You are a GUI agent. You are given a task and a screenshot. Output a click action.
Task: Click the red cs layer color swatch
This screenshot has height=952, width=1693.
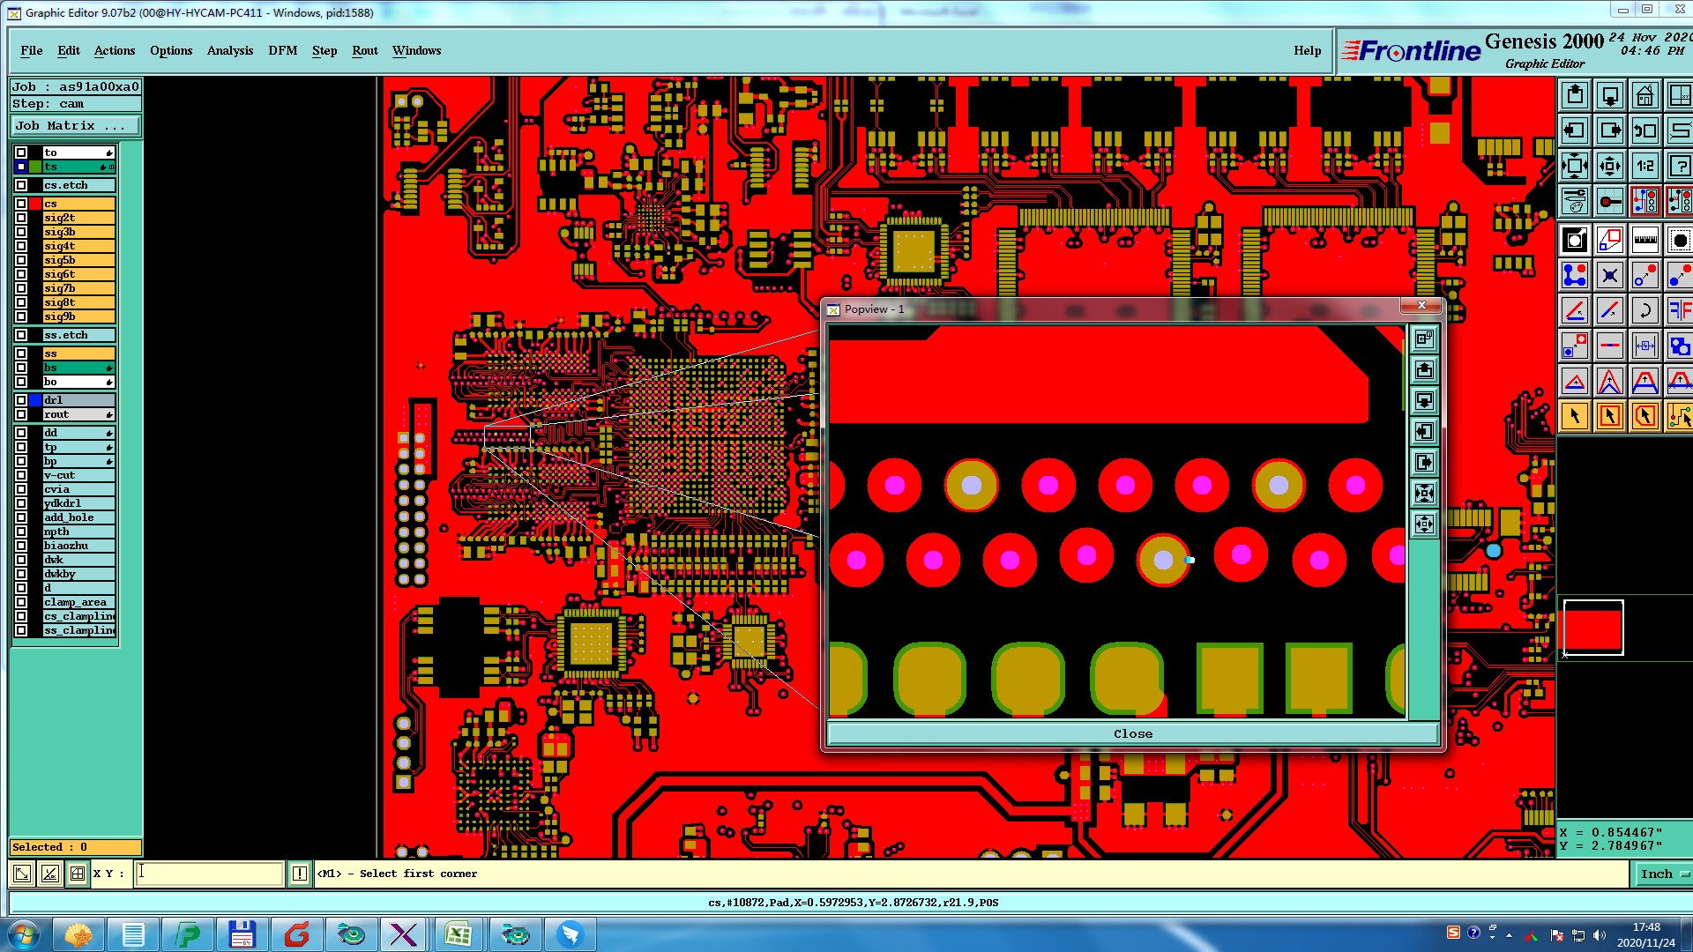[x=35, y=204]
